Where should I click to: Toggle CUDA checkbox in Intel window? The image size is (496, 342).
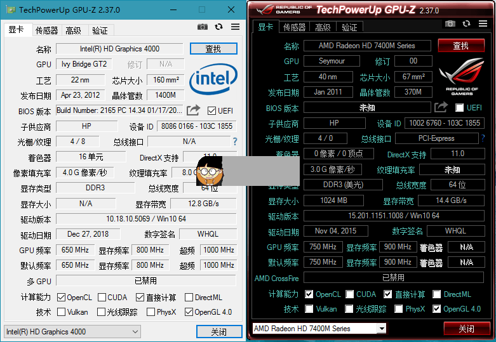pyautogui.click(x=102, y=298)
